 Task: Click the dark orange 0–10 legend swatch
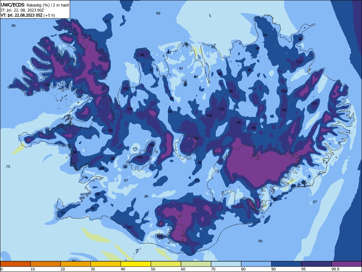click(15, 264)
